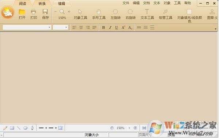
Task: Open the 图章 stamp tool
Action: click(212, 14)
